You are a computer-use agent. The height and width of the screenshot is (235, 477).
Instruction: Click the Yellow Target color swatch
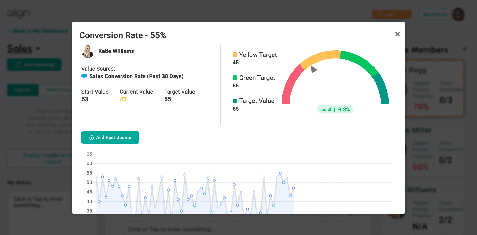[x=235, y=55]
